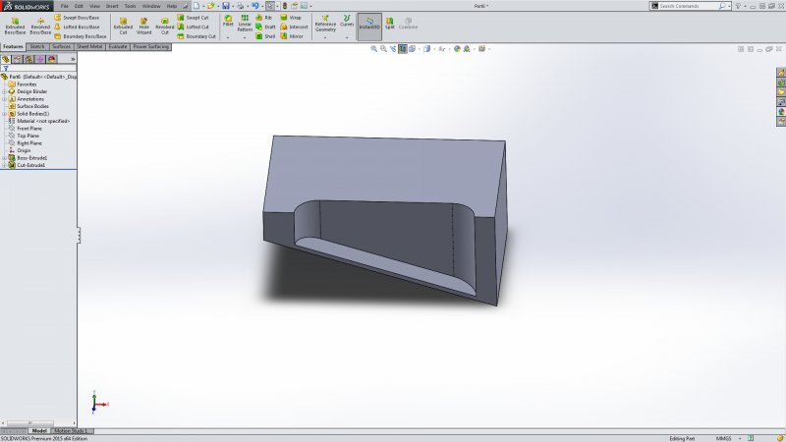Select the Split tool
The image size is (786, 442).
click(389, 23)
